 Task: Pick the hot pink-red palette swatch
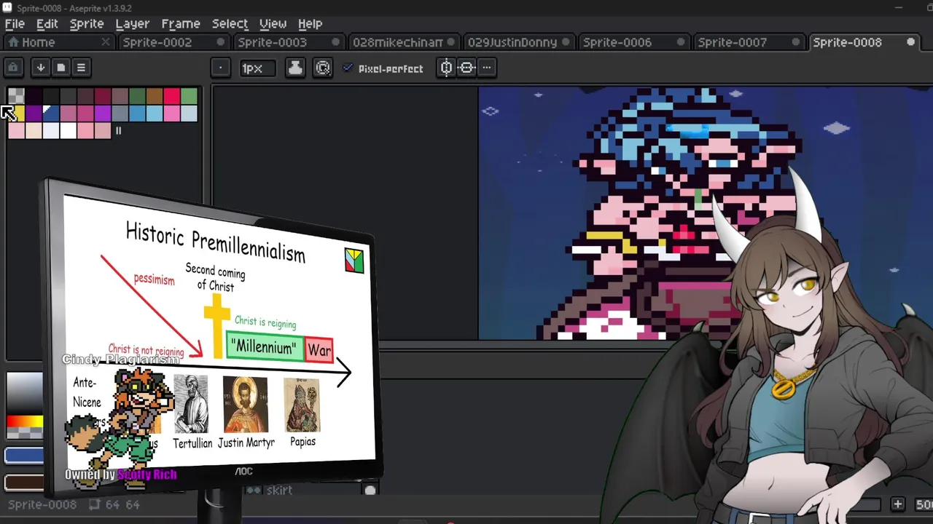pos(172,96)
